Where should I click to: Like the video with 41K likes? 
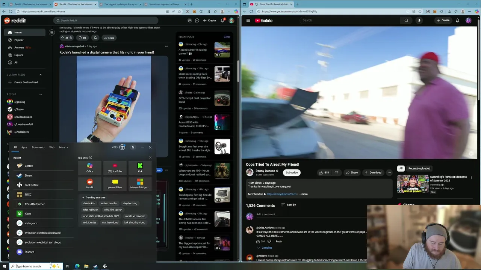coord(324,172)
